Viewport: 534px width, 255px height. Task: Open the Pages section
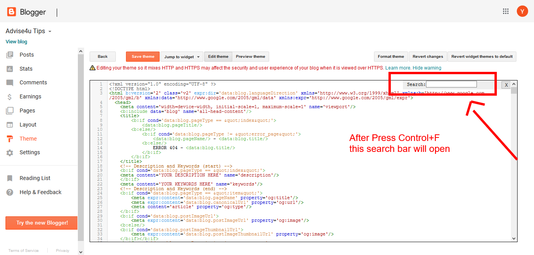pos(27,111)
